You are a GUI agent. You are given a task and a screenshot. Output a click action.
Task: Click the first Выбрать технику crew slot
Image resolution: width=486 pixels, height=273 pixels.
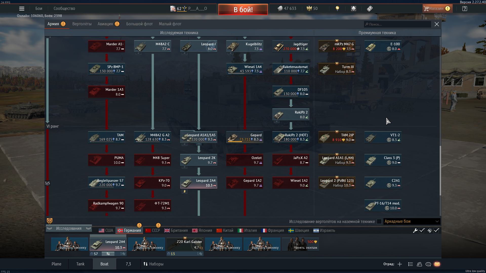(70, 244)
